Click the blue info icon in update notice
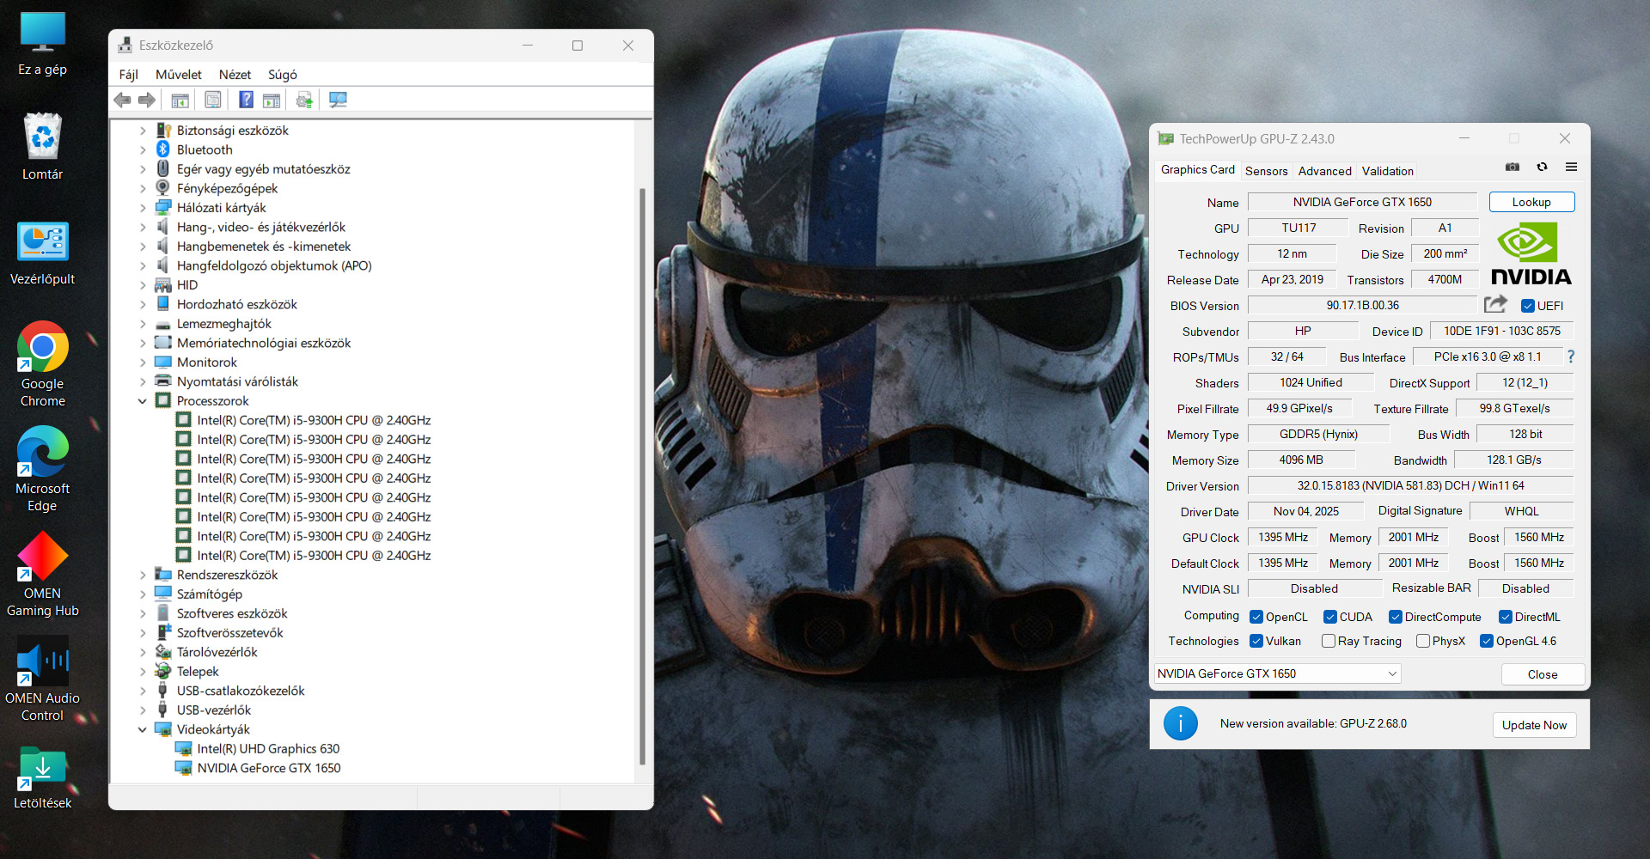The height and width of the screenshot is (859, 1650). 1180,723
